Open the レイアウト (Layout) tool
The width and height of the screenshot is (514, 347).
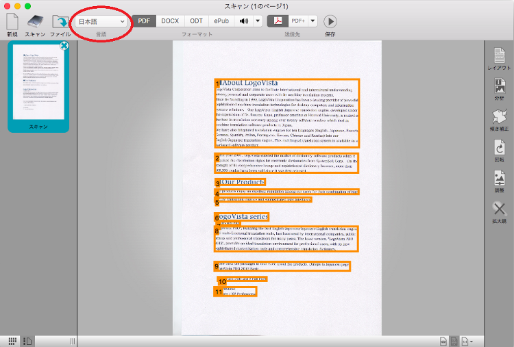(x=499, y=55)
